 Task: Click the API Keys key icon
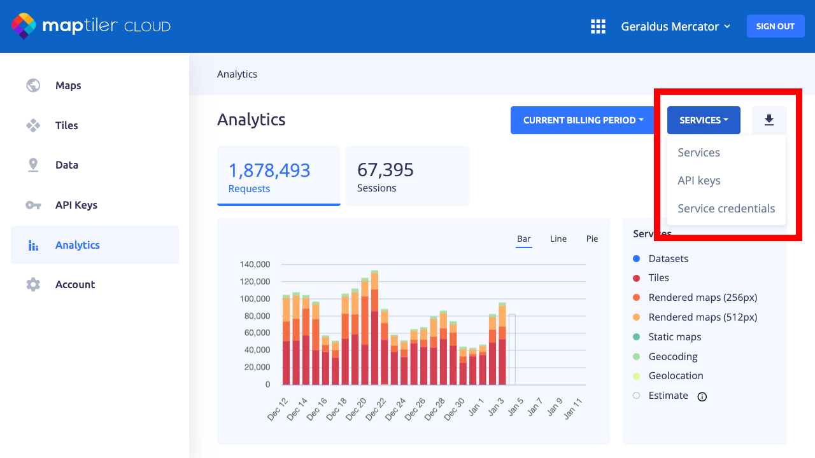33,205
